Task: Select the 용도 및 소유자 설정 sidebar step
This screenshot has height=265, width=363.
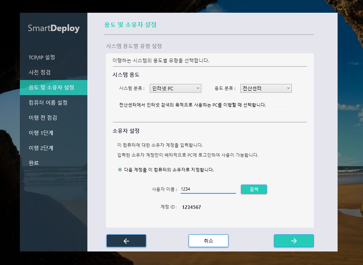Action: pos(54,88)
